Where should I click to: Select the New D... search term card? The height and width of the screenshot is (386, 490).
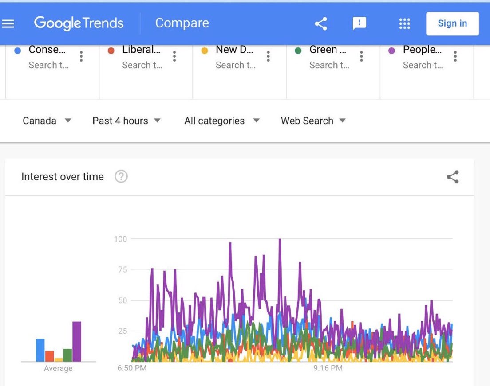(x=240, y=72)
